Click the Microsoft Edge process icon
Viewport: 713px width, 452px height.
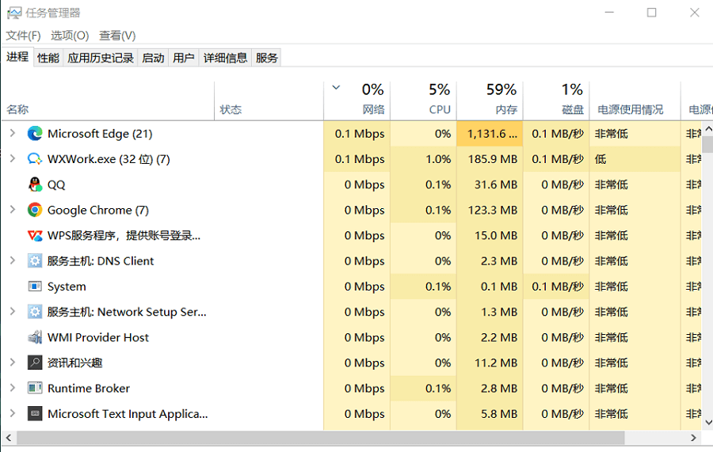coord(35,134)
